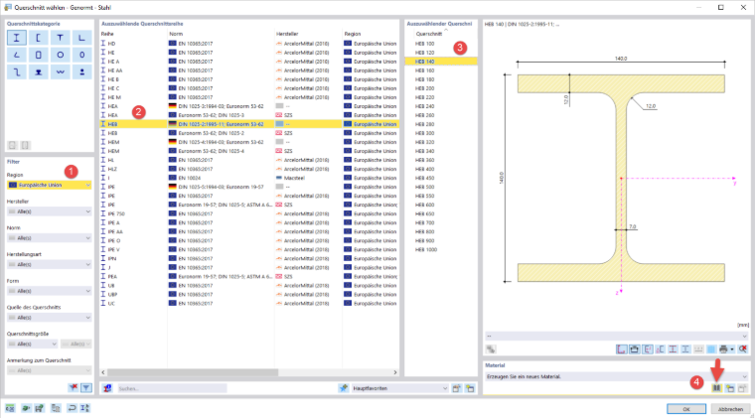Click the first icon in the bottom-left dialog toolbar

point(10,408)
